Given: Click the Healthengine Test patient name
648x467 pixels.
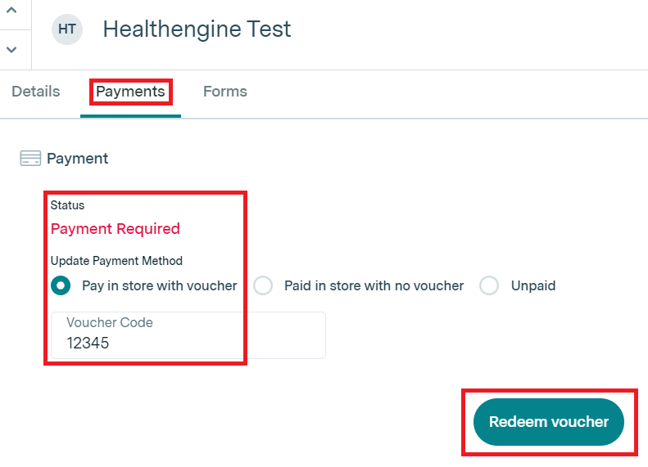Looking at the screenshot, I should click(197, 29).
